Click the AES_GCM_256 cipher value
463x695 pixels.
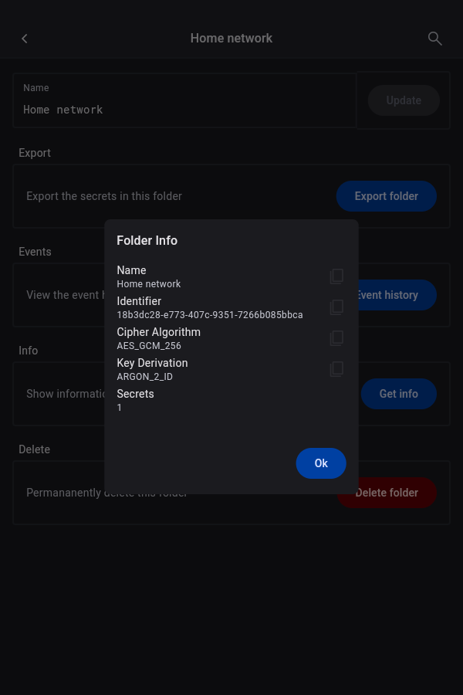point(149,346)
